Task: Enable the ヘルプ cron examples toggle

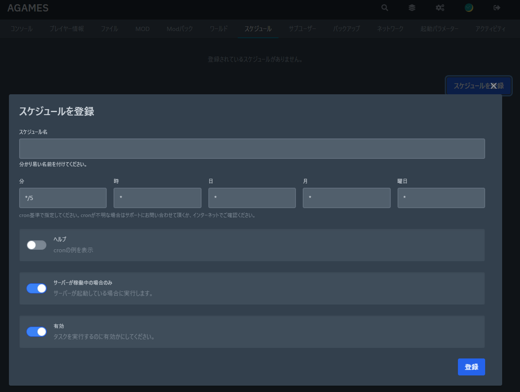Action: click(37, 245)
